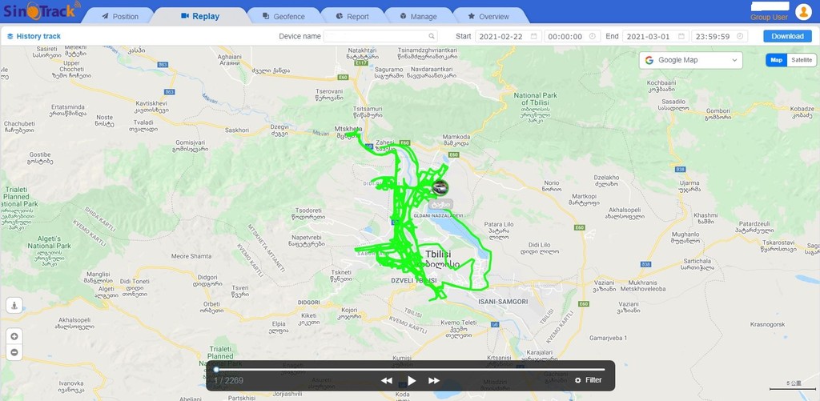Switch to the Replay tab
Screen dimensions: 820x401
pos(200,16)
